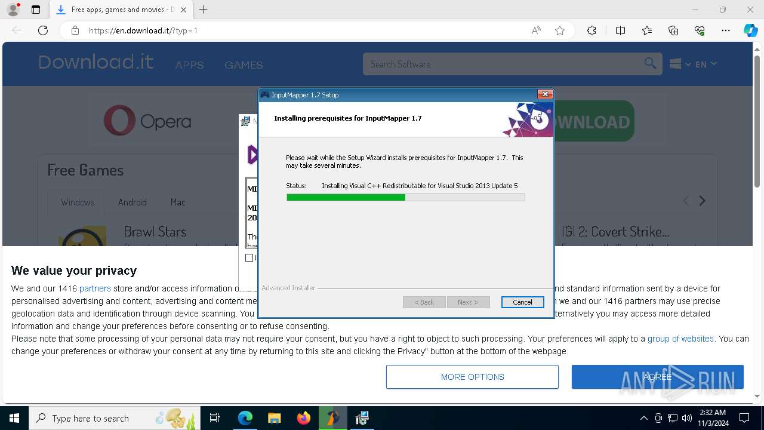Open the installer setup taskbar icon
The width and height of the screenshot is (764, 430).
[x=362, y=418]
